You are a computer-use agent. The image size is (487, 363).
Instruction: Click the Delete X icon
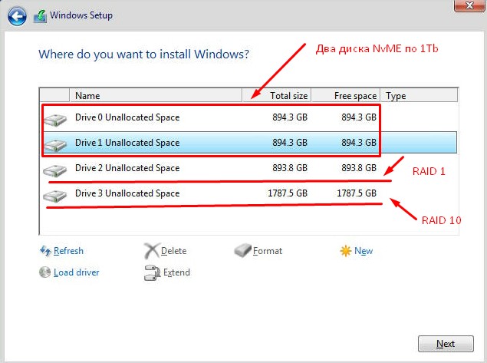151,251
